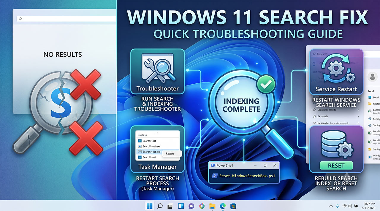Click the Process column header

[x=142, y=135]
